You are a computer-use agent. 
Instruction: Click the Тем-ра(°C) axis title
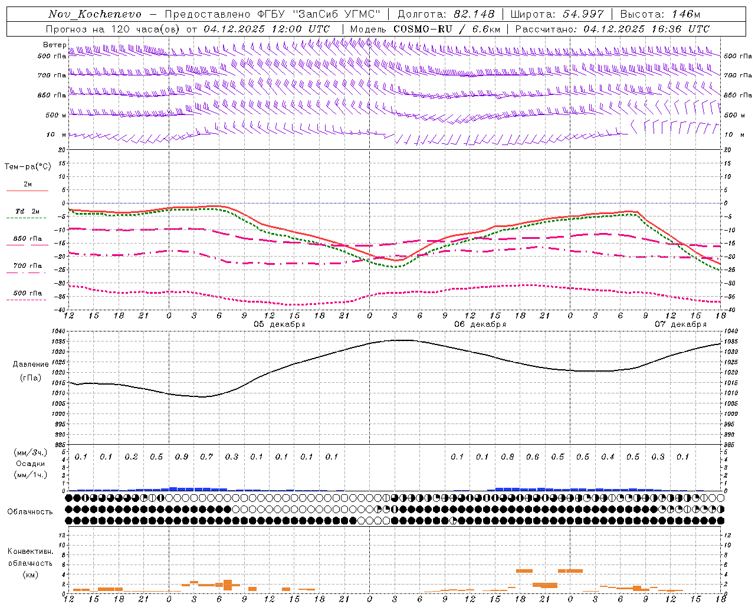pos(28,167)
